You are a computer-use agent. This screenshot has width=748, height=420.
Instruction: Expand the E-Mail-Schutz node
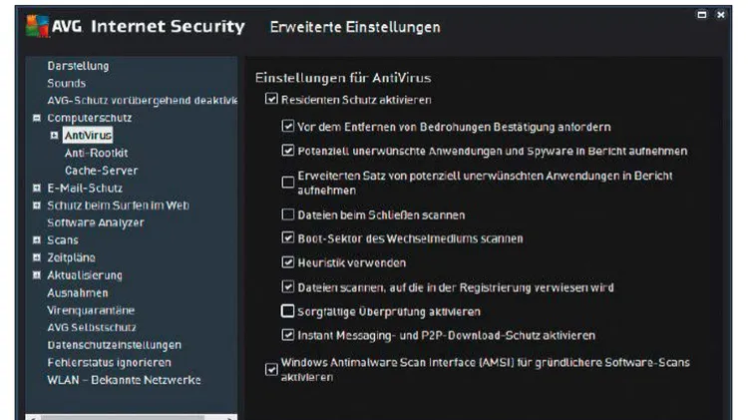[37, 188]
